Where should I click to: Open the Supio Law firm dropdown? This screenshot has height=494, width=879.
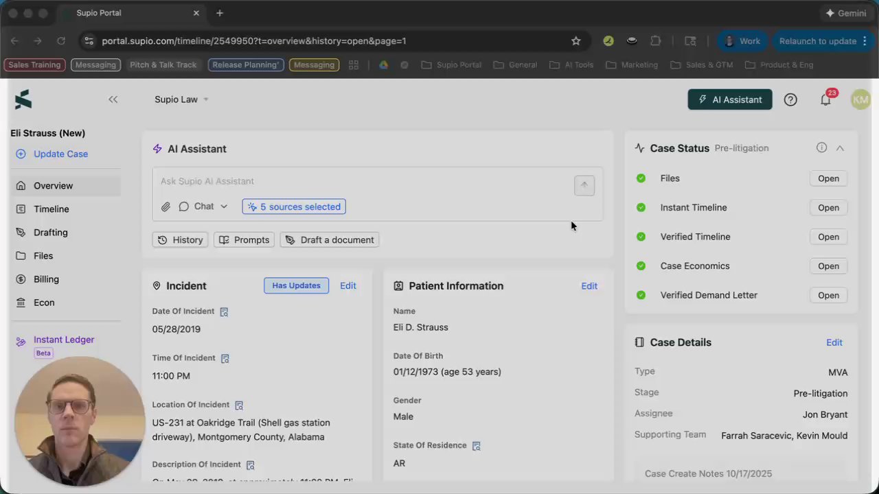point(181,99)
